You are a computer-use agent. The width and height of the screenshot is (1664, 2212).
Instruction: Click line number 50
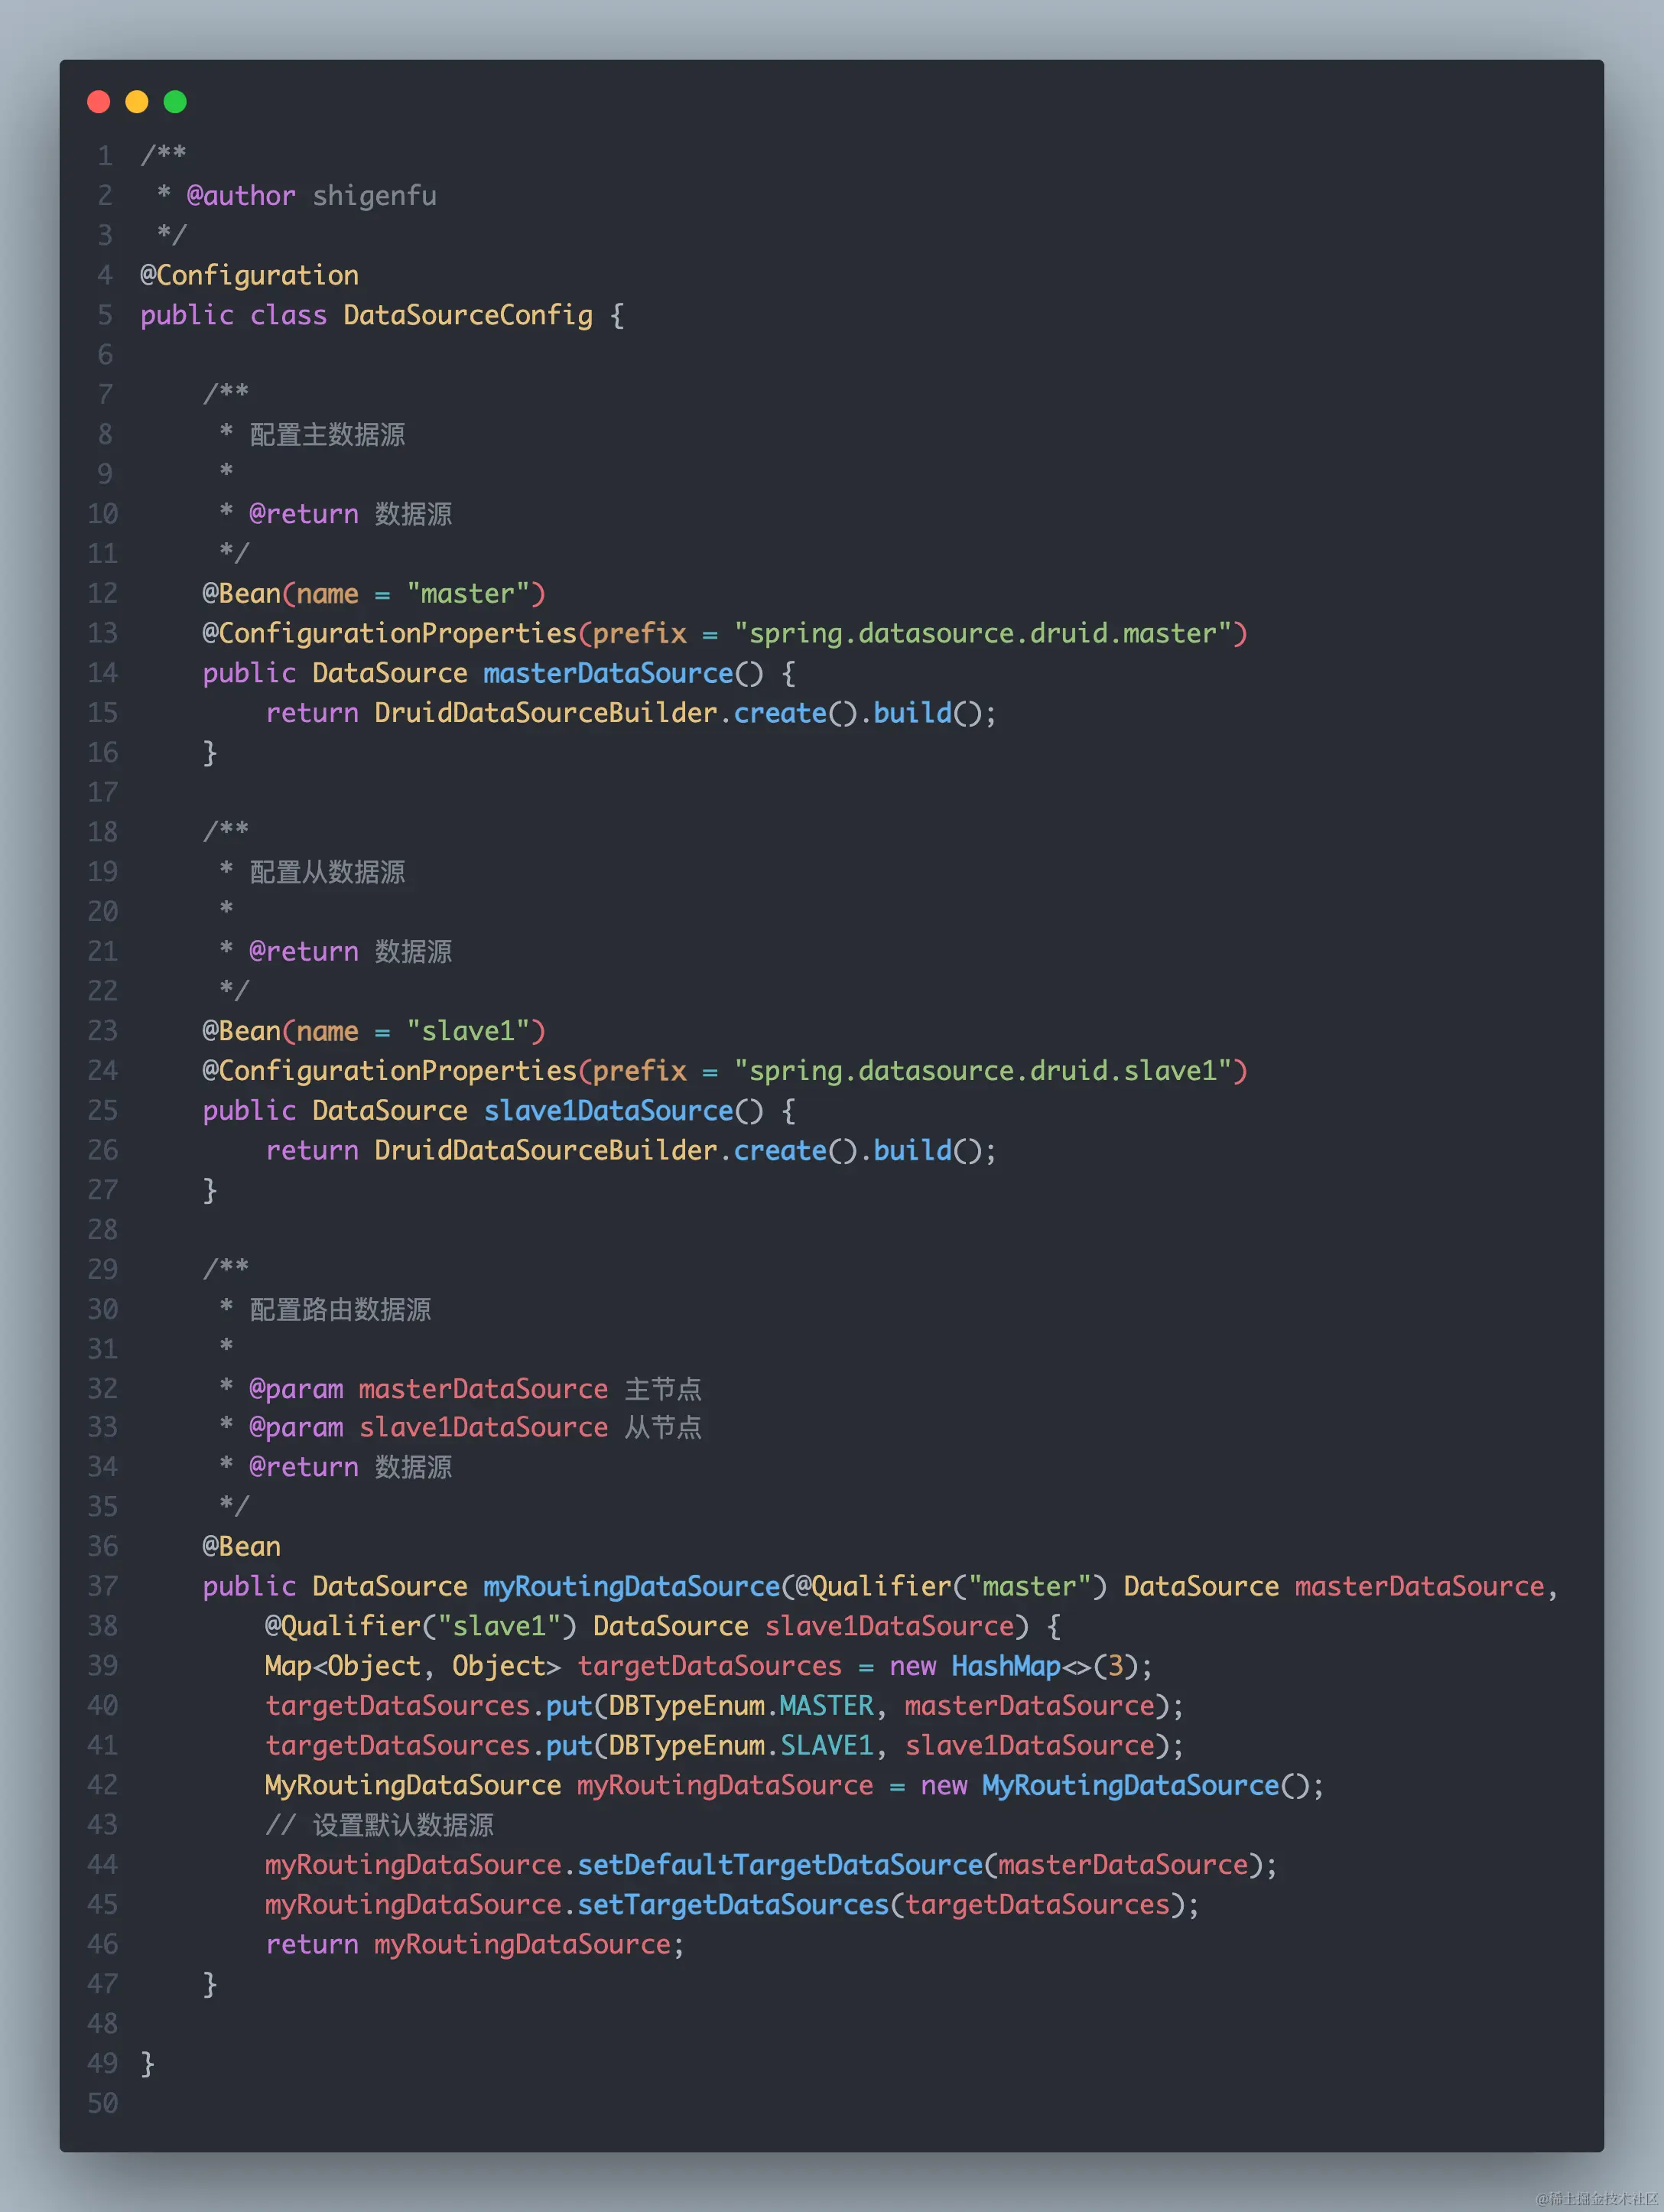(x=103, y=2103)
